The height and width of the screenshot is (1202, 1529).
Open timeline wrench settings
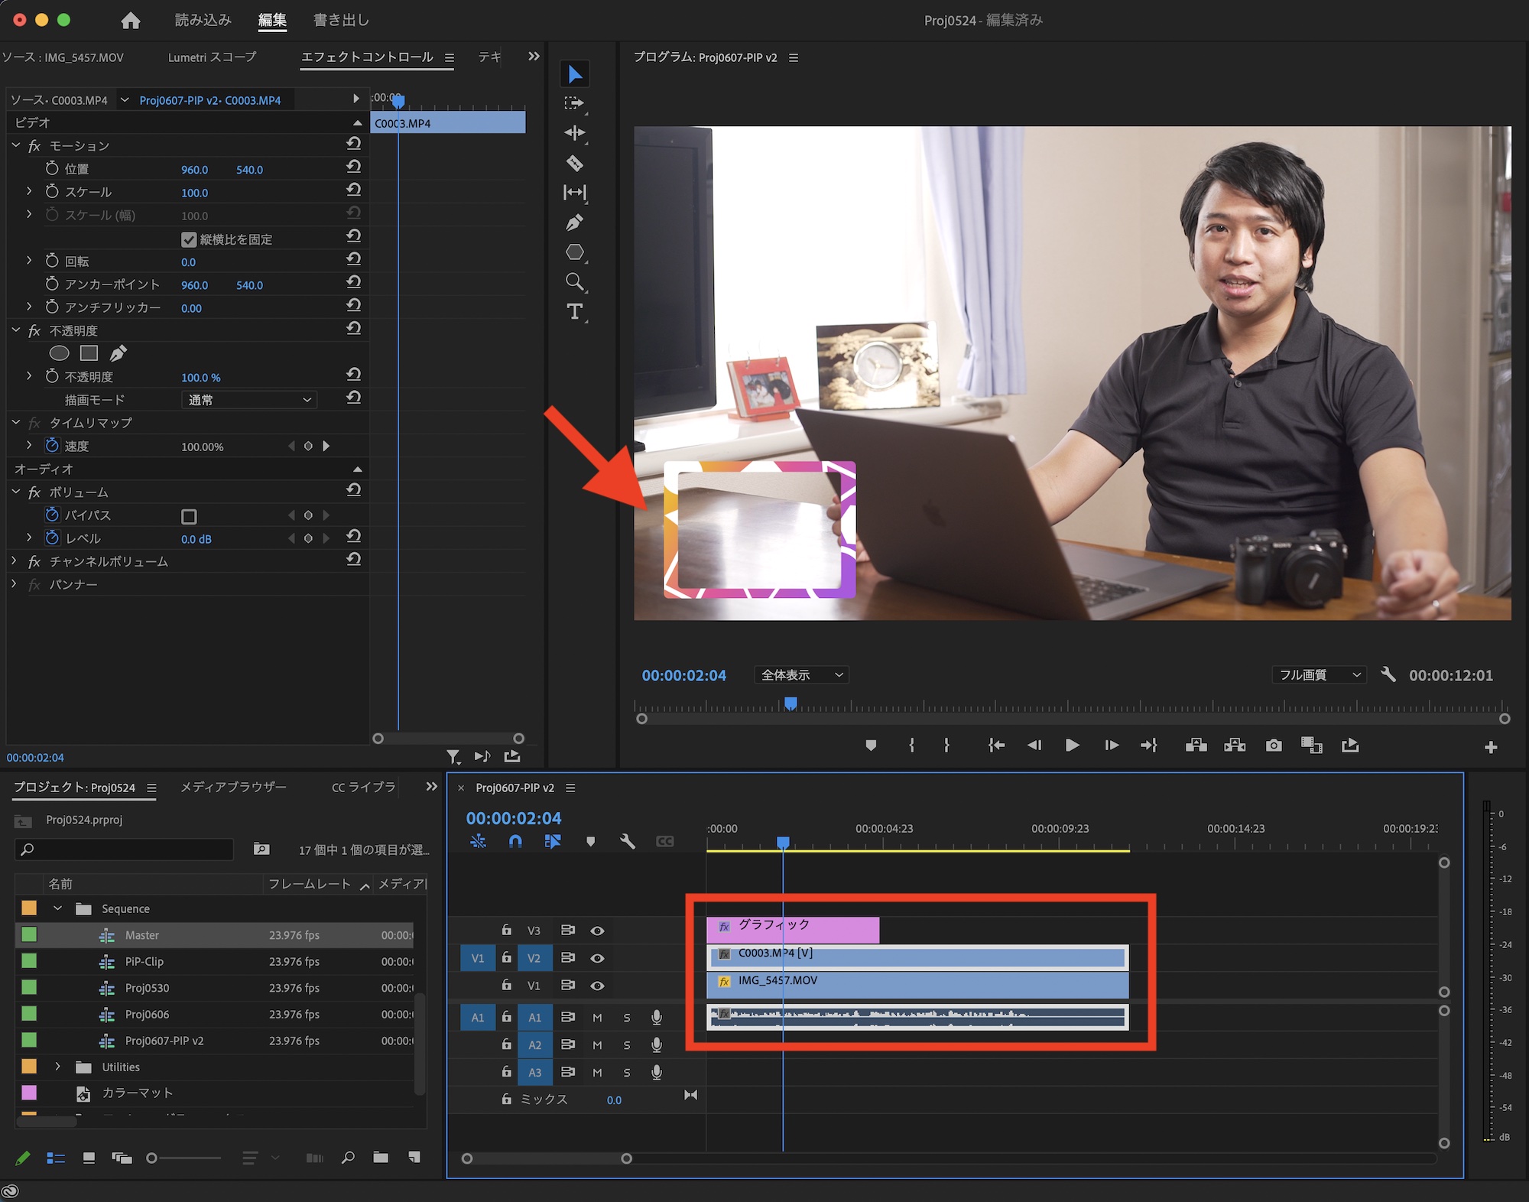(x=627, y=842)
